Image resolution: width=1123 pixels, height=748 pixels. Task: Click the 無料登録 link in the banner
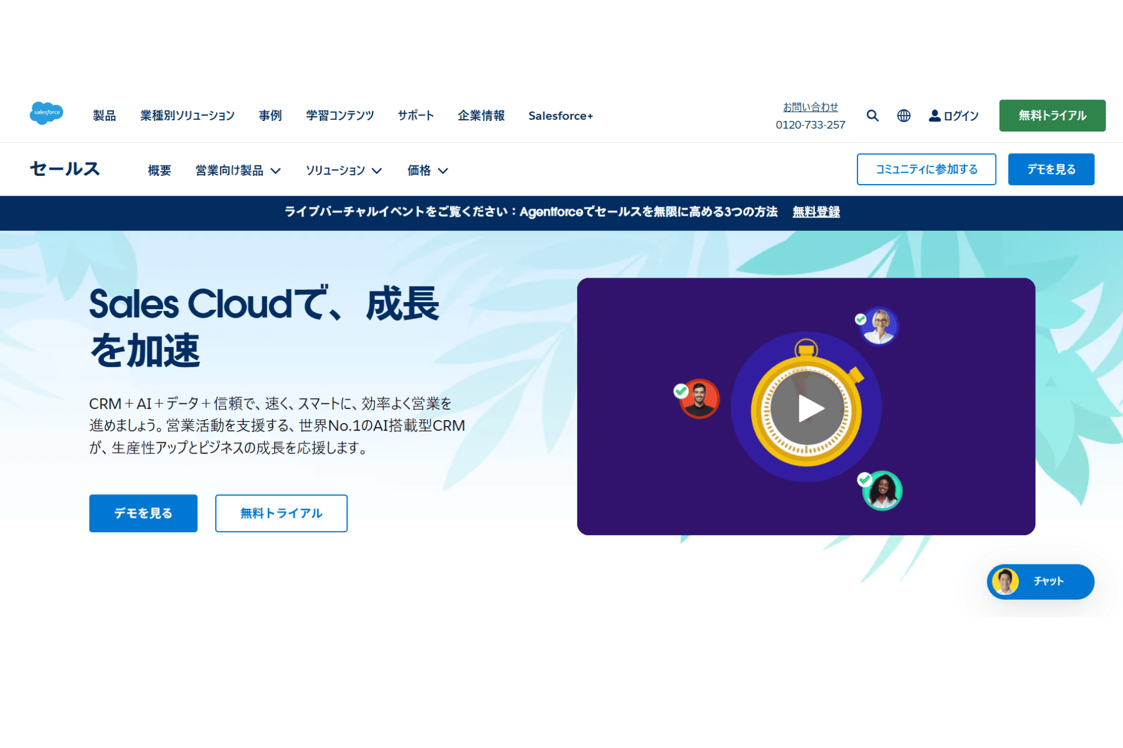coord(817,212)
